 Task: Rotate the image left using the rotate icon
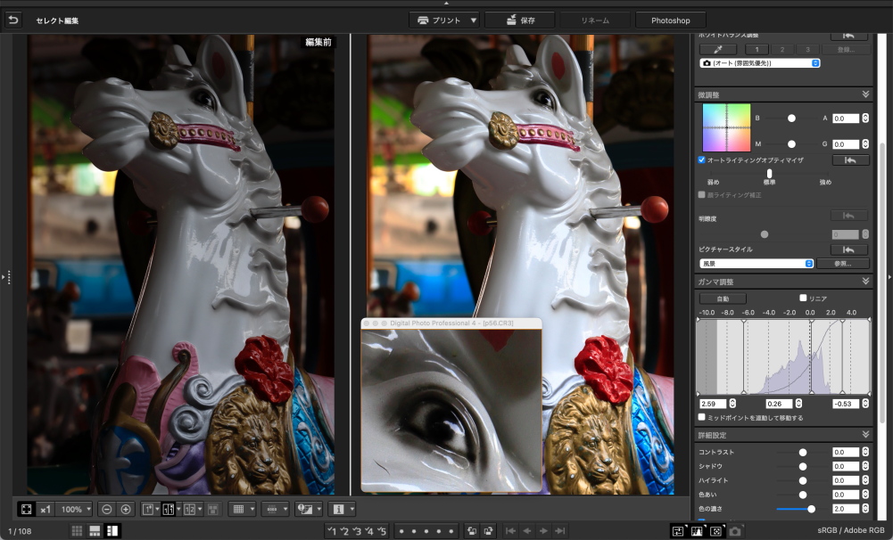[470, 531]
